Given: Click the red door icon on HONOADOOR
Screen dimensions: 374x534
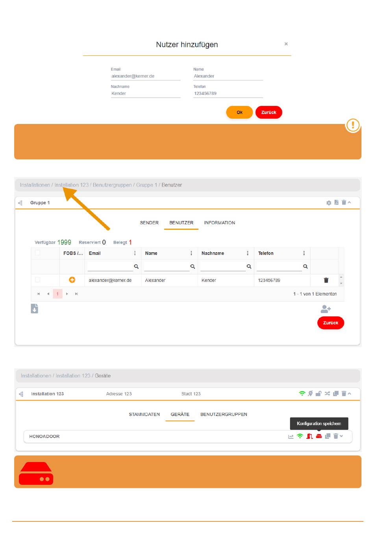Looking at the screenshot, I should click(309, 436).
